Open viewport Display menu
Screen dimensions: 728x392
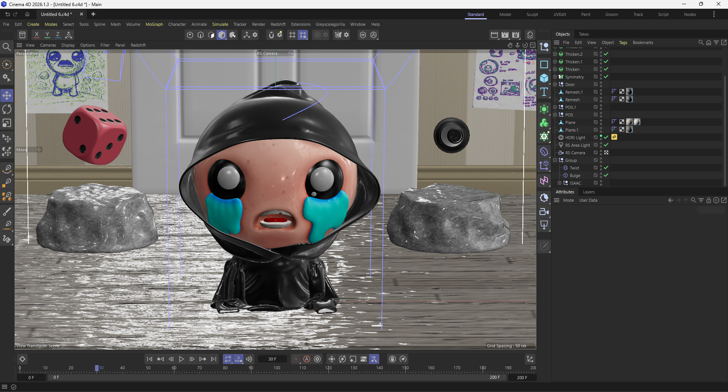[68, 45]
